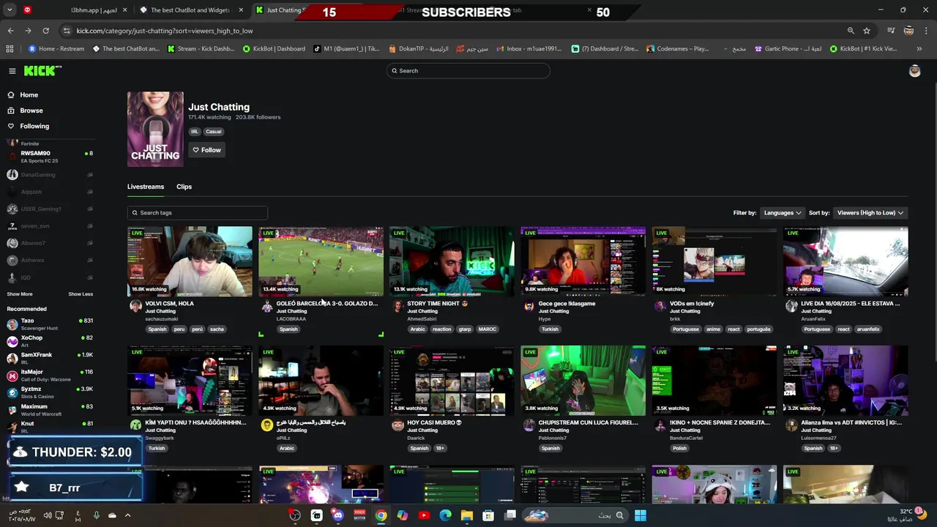Open SamXFrank recommended channel
The height and width of the screenshot is (527, 937).
click(50, 358)
